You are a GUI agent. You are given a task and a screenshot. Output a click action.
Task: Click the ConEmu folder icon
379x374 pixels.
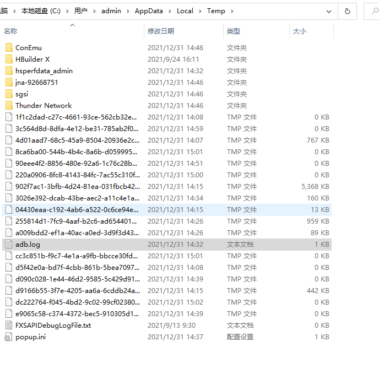point(8,48)
